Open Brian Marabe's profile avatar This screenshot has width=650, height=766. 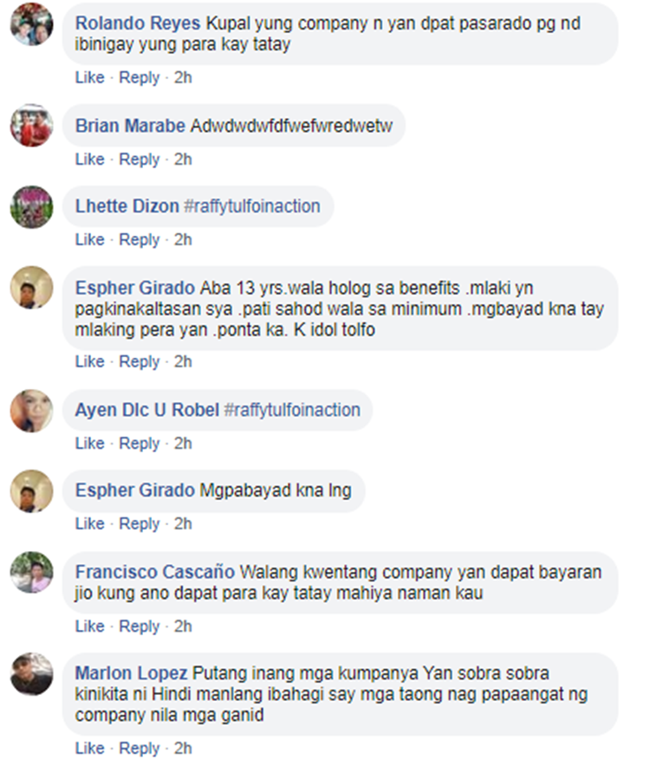[32, 126]
